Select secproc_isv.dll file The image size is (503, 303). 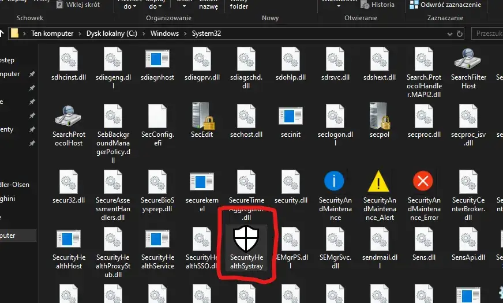468,125
